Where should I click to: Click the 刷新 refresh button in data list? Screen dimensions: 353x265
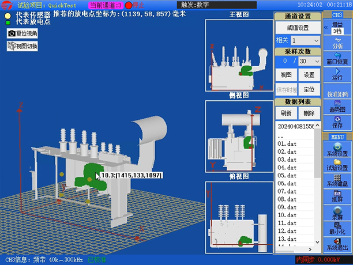tap(286, 113)
